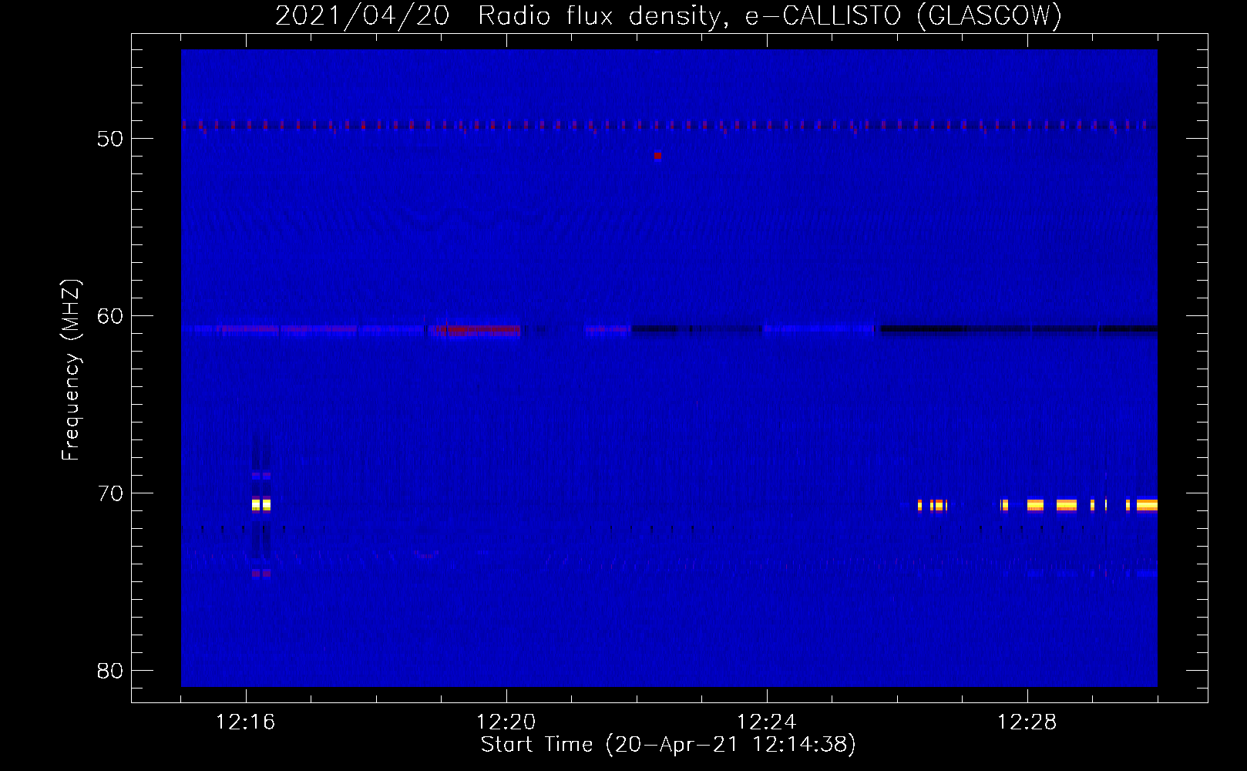Click the 70 tick label on the frequency axis

tap(109, 493)
